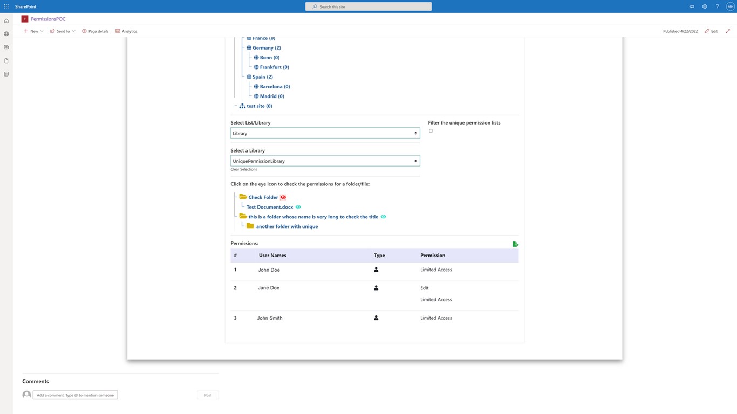
Task: Select the another folder with unique item
Action: (x=287, y=226)
